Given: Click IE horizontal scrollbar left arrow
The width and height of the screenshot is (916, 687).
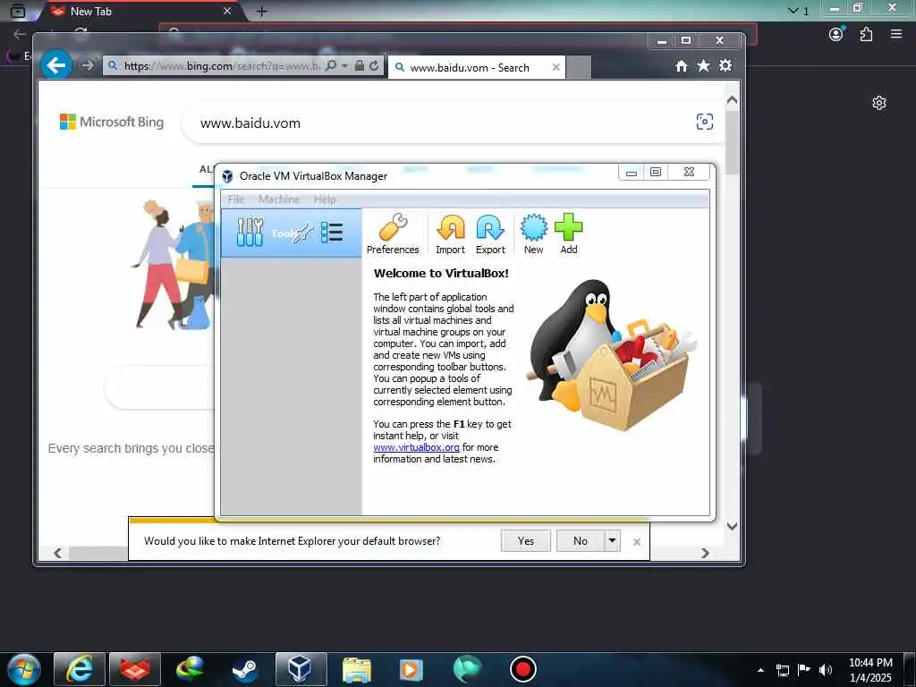Looking at the screenshot, I should tap(58, 553).
